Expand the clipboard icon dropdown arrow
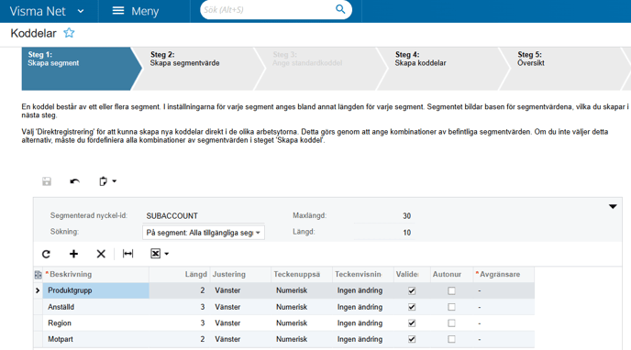The width and height of the screenshot is (631, 350). (115, 181)
